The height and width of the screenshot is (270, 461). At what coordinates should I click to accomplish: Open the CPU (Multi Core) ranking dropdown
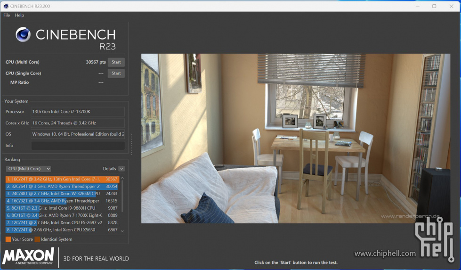pos(29,169)
